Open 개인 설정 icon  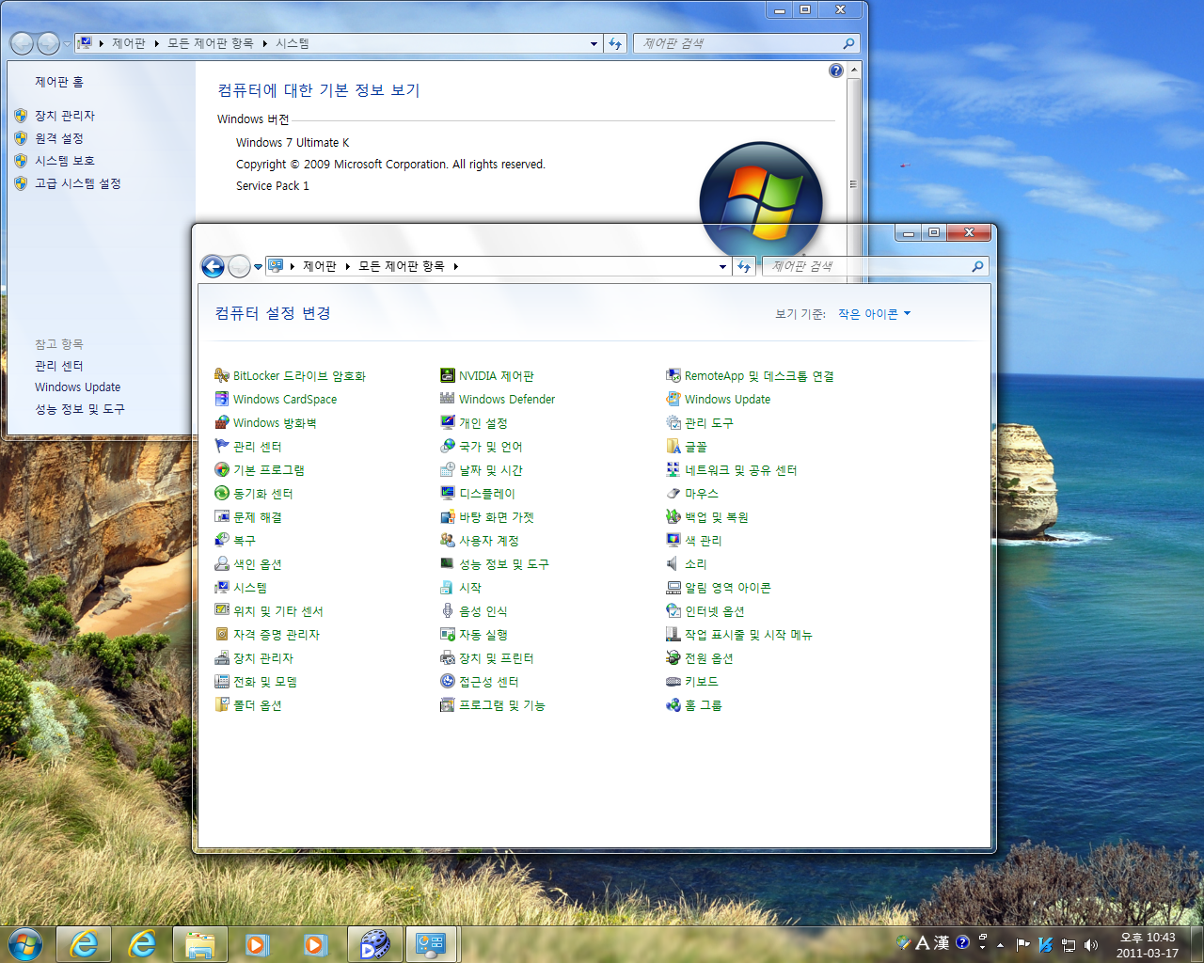[x=448, y=422]
